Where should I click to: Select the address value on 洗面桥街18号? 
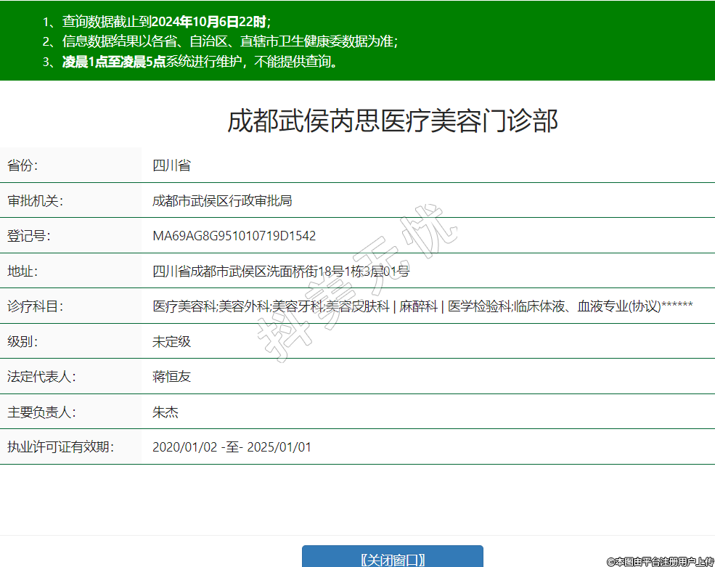tap(280, 272)
